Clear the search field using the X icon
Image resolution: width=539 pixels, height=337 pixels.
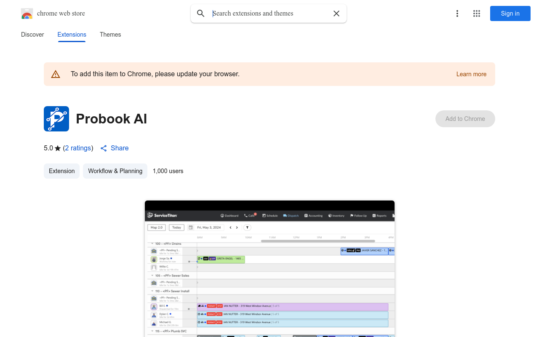336,13
